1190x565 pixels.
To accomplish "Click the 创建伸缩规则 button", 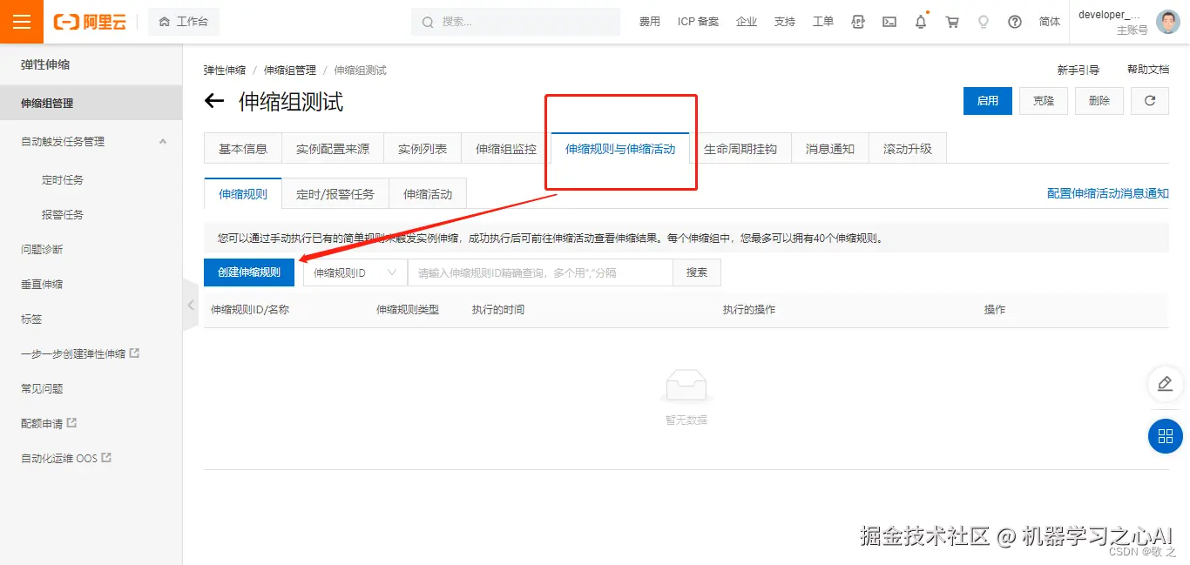I will (x=248, y=272).
